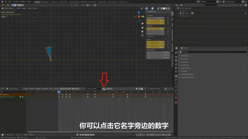Click the transform pivot point icon
Screen dimensions: 248x139
pos(84,5)
